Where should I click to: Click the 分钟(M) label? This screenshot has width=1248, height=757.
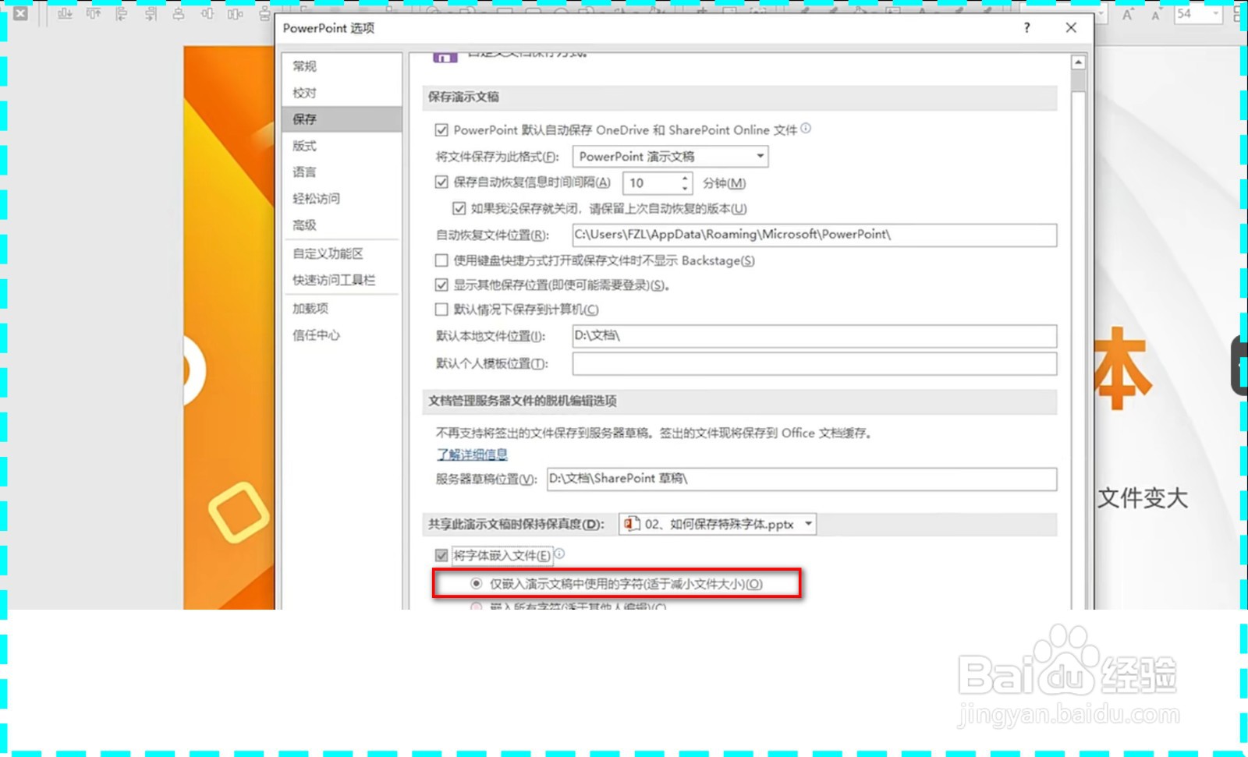click(x=724, y=183)
